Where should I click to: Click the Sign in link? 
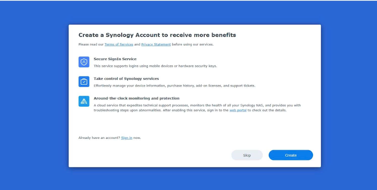coord(127,138)
